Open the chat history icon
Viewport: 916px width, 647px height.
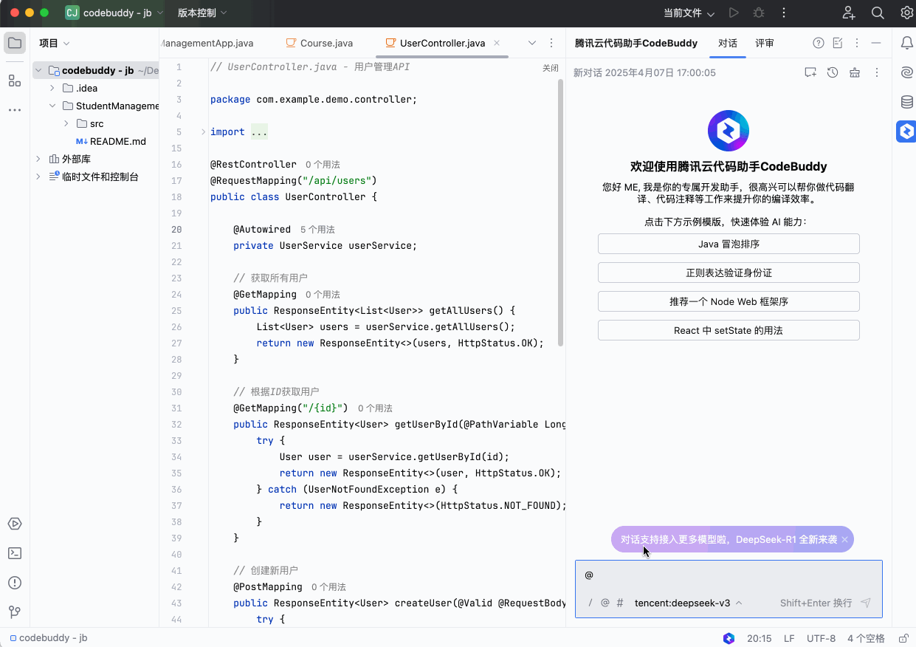(833, 72)
